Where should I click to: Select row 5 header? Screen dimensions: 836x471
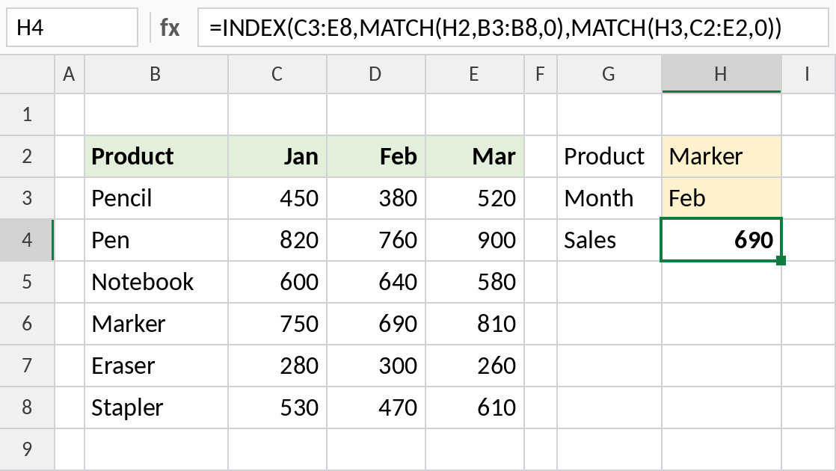[x=27, y=282]
